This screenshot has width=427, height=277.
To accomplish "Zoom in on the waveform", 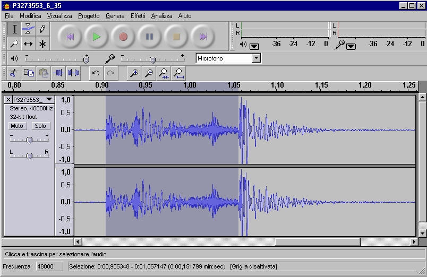I will coord(134,73).
